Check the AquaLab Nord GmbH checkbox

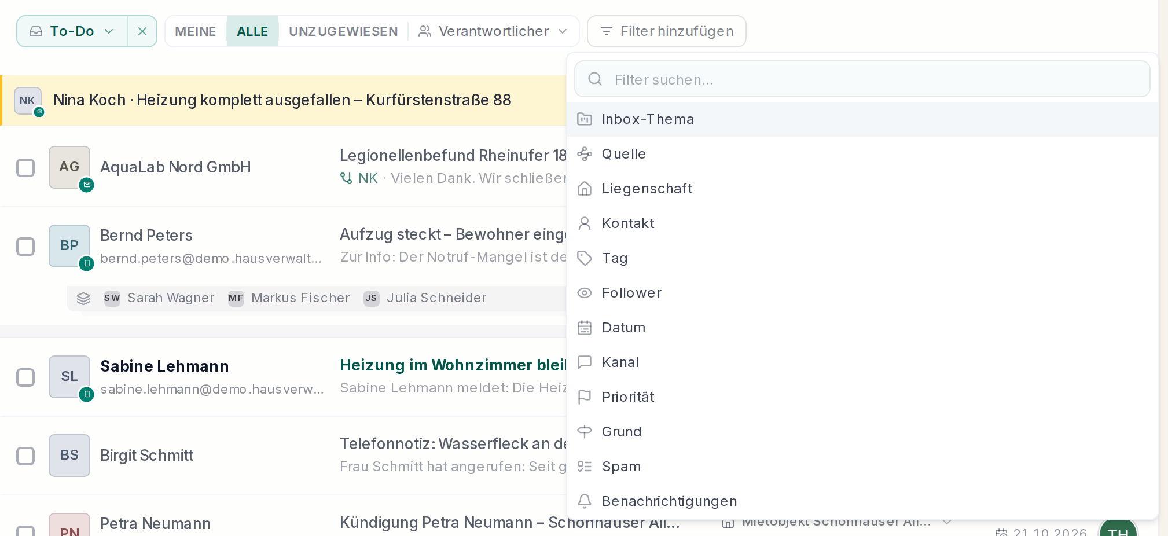25,168
